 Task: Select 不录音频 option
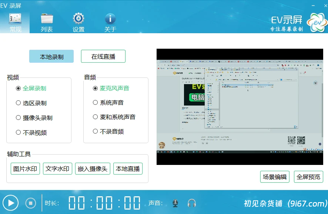click(108, 131)
